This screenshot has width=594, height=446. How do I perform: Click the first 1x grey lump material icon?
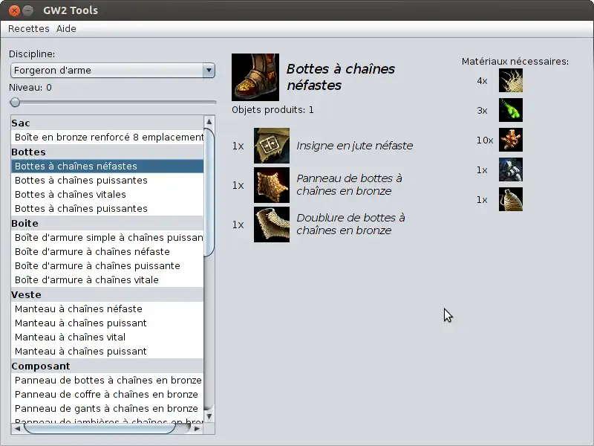511,169
